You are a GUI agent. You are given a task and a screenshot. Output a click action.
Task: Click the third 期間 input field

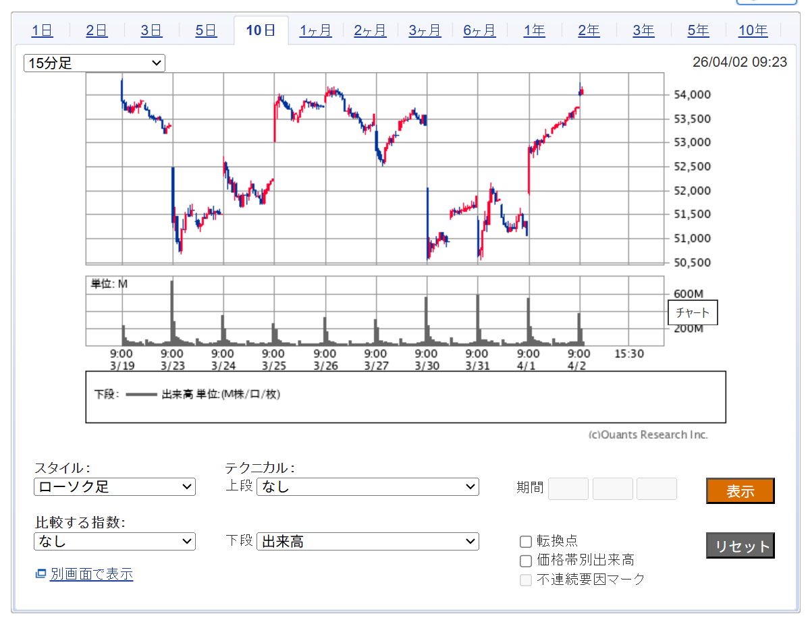pos(656,488)
